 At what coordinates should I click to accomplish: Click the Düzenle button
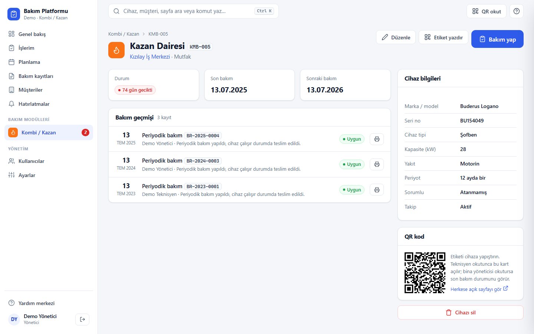pyautogui.click(x=396, y=37)
